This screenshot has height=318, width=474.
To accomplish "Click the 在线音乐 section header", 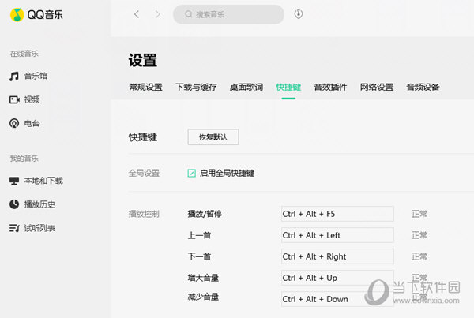I will (24, 54).
